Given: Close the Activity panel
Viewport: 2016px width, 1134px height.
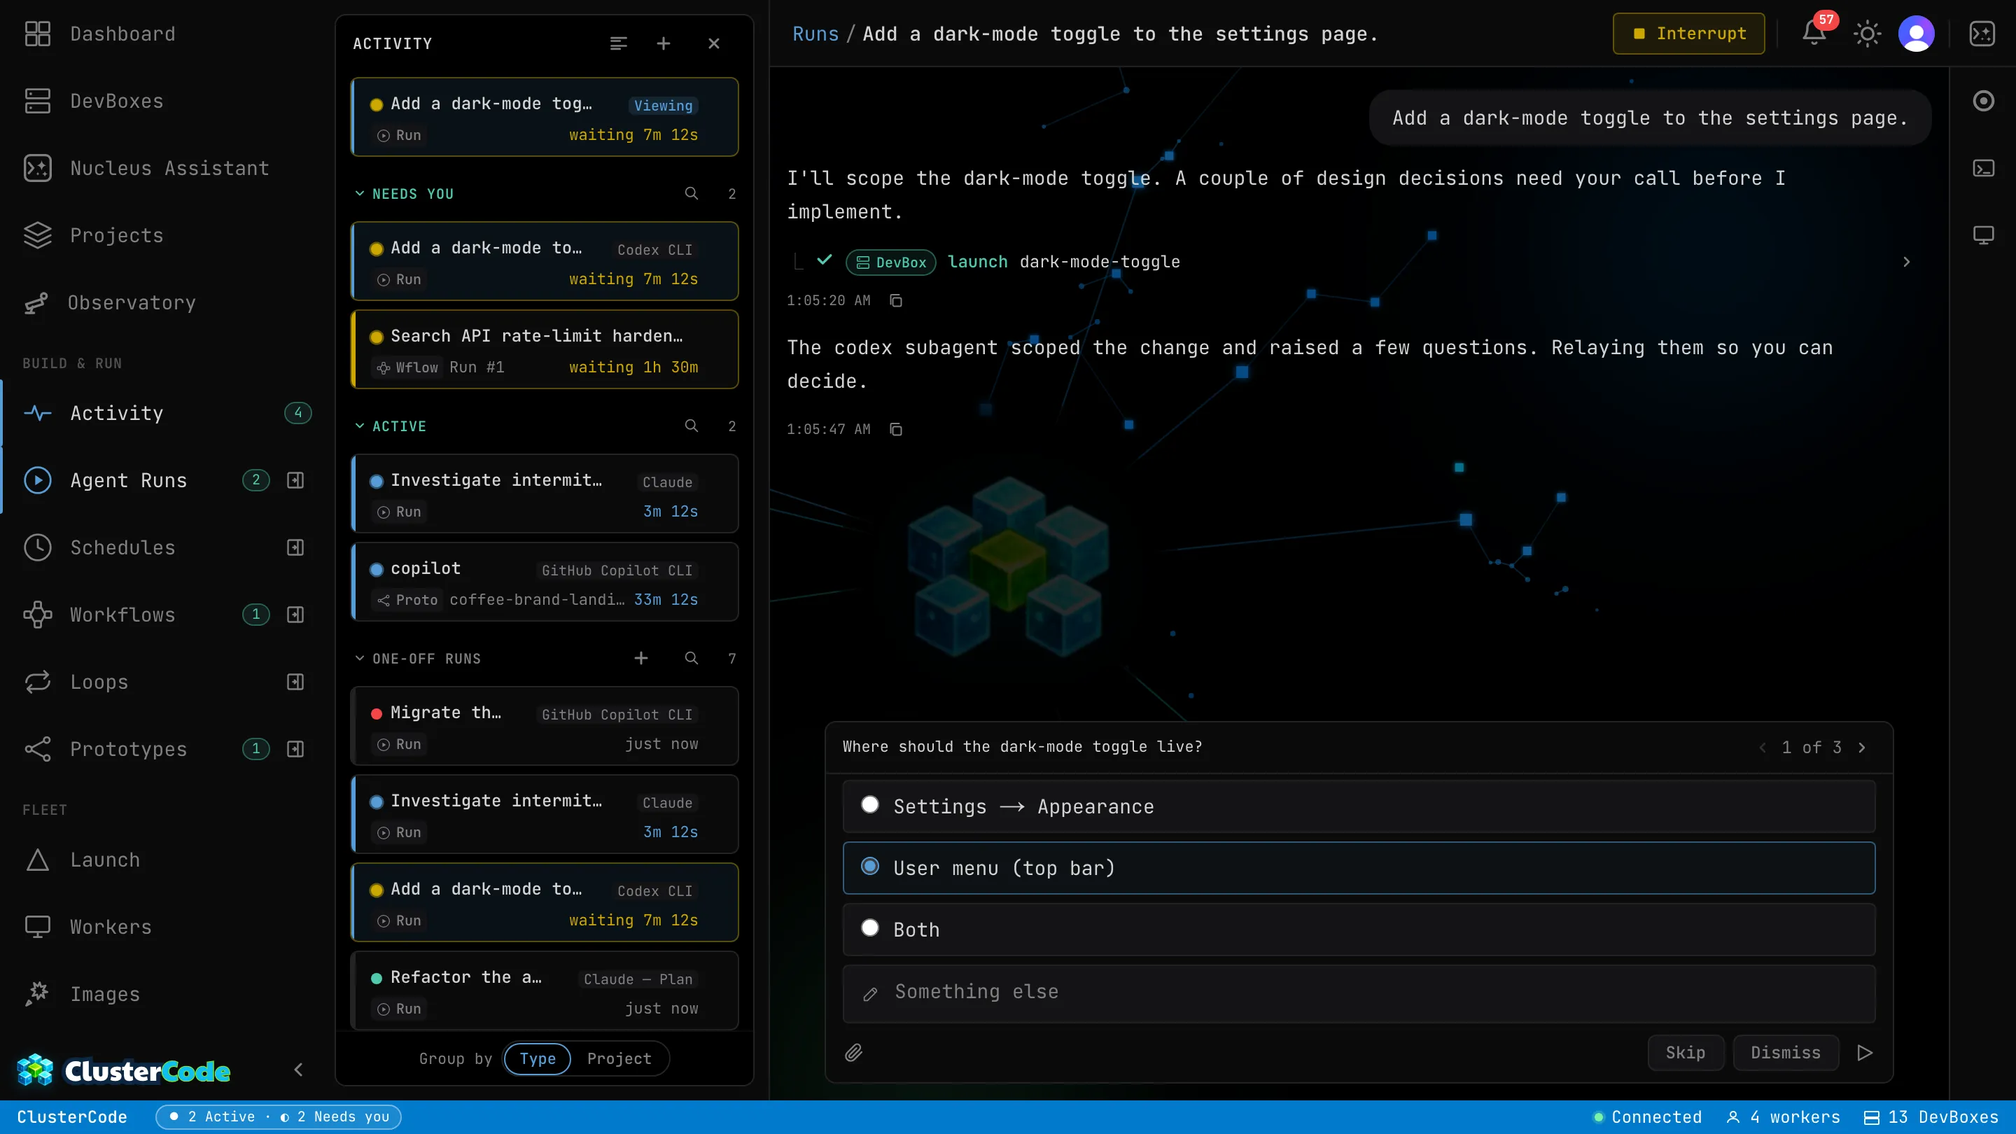Looking at the screenshot, I should tap(714, 44).
